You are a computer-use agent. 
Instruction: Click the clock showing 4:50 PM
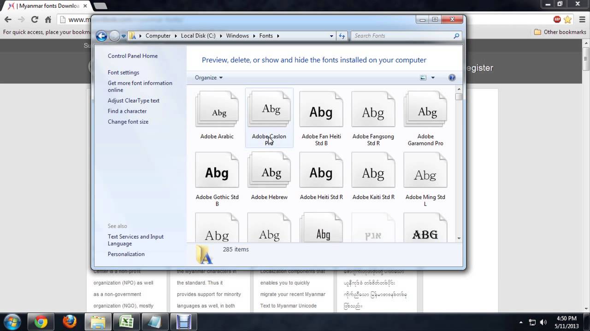point(566,318)
